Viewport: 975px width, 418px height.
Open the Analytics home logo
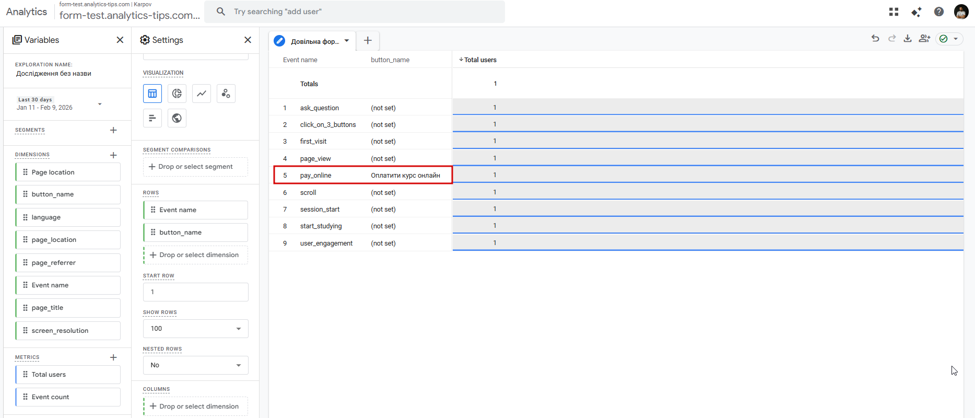click(x=27, y=11)
